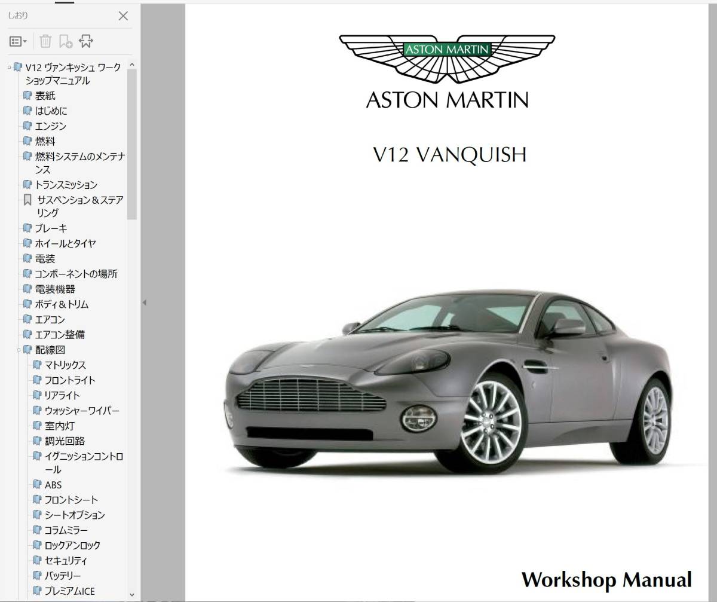Select the 電装 bookmark
Screen dimensions: 717x602
pos(45,259)
